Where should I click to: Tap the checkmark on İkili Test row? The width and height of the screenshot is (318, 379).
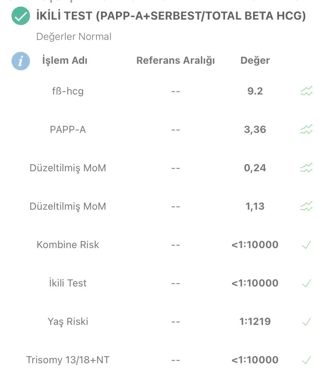(x=306, y=283)
